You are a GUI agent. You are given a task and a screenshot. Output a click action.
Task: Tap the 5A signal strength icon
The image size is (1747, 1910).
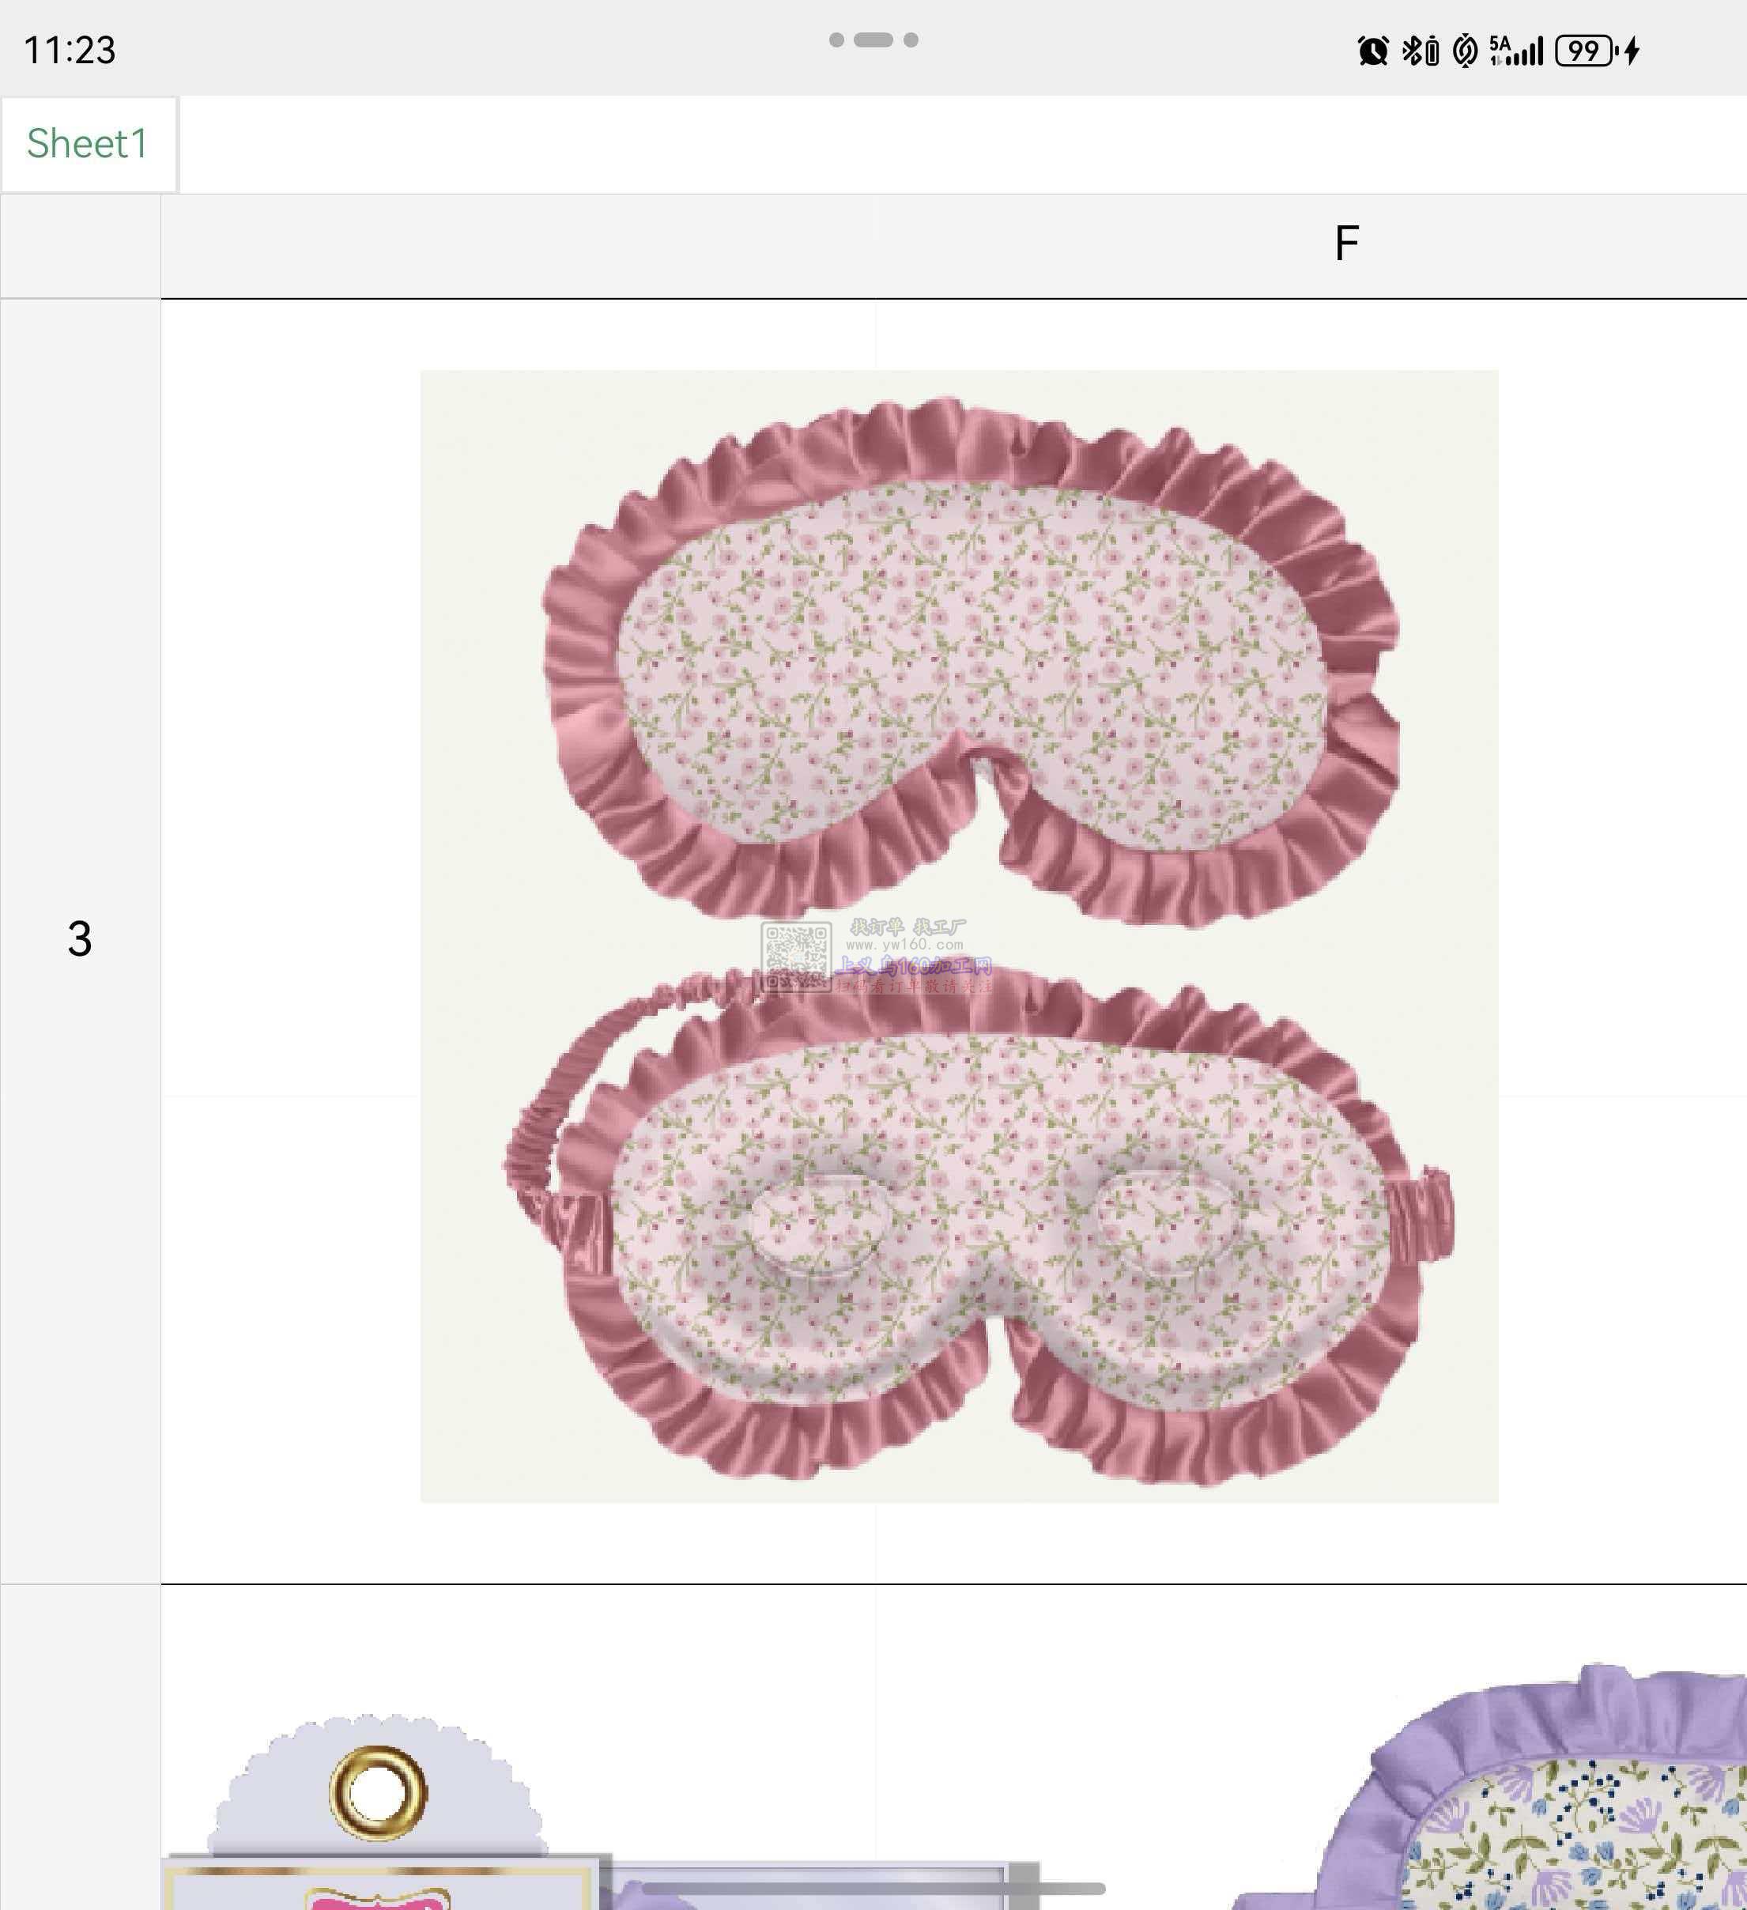click(x=1516, y=51)
